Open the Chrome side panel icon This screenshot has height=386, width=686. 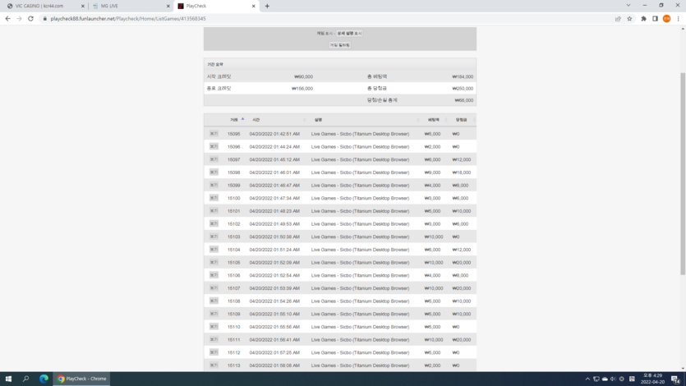655,19
